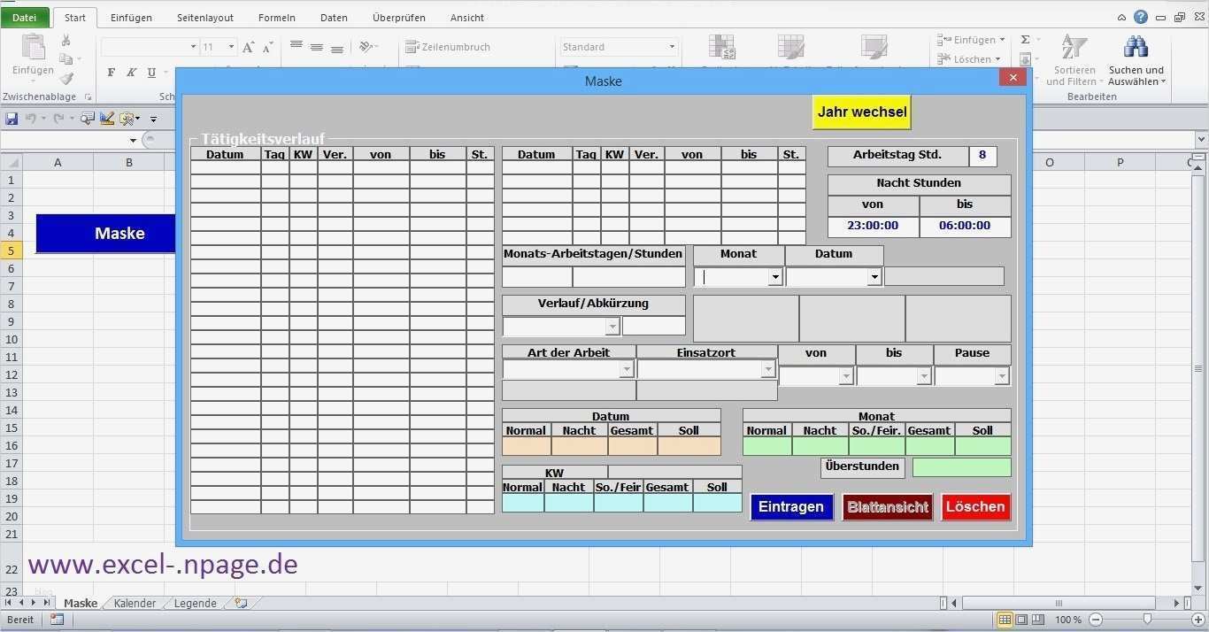Click the Eintragen button
The width and height of the screenshot is (1209, 632).
[x=790, y=506]
